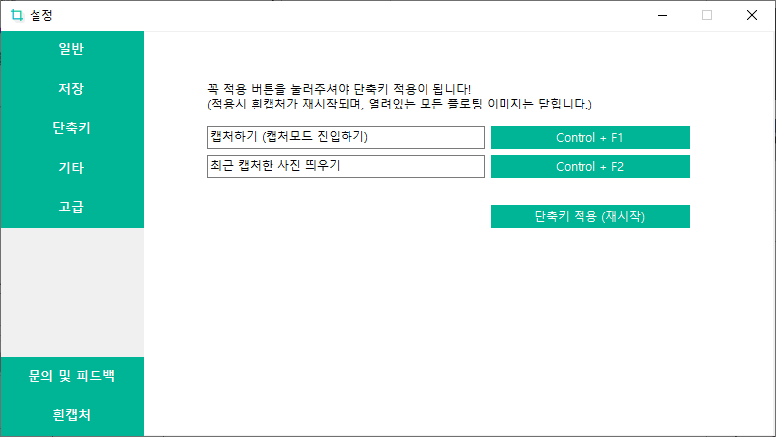Switch to the 저장 settings tab
This screenshot has height=437, width=776.
pos(72,89)
